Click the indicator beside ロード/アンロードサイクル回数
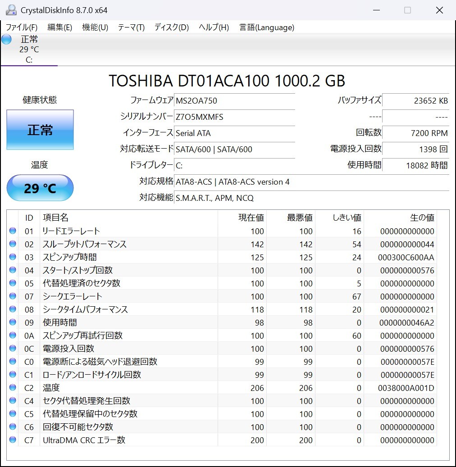456x467 pixels. coord(13,374)
